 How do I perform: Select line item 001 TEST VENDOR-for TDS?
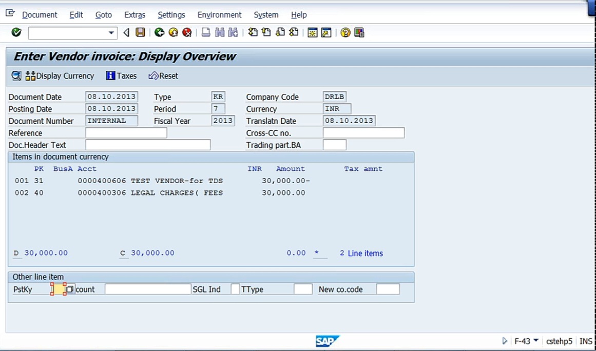162,181
